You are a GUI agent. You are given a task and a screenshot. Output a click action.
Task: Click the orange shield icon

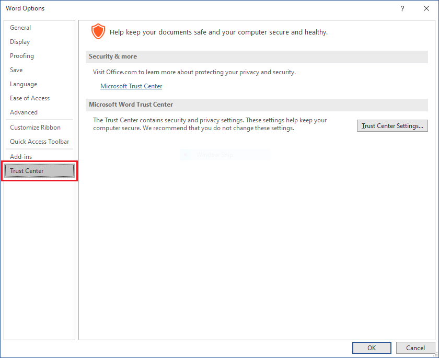[x=98, y=31]
